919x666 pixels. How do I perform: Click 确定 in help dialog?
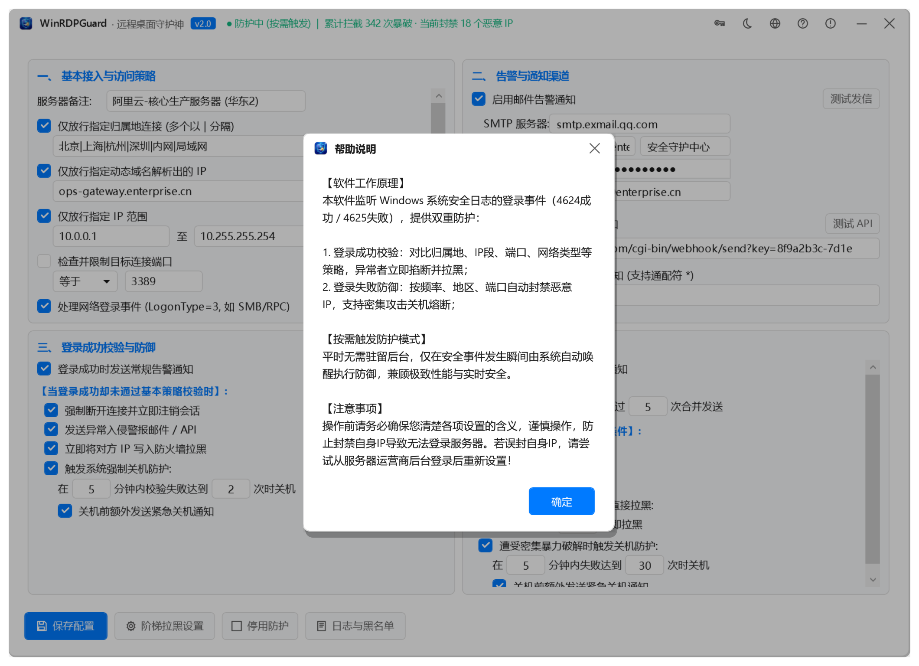tap(561, 501)
